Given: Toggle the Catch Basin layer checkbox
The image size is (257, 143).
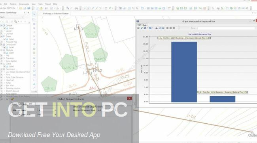Looking at the screenshot, I should click(1, 45).
